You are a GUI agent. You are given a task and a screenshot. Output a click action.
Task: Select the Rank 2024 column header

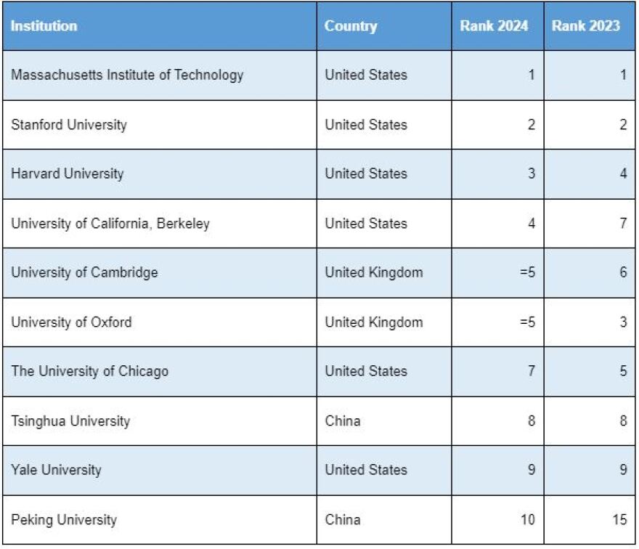point(494,26)
